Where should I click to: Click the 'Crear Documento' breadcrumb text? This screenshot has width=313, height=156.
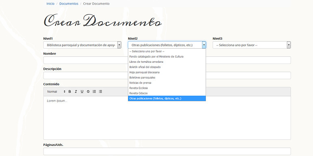pyautogui.click(x=96, y=4)
